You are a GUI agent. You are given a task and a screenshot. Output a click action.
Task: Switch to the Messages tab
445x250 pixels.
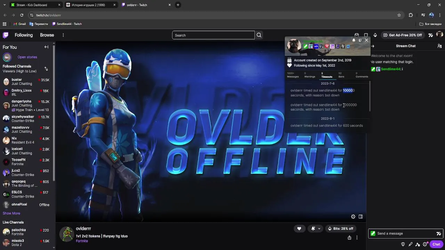293,75
